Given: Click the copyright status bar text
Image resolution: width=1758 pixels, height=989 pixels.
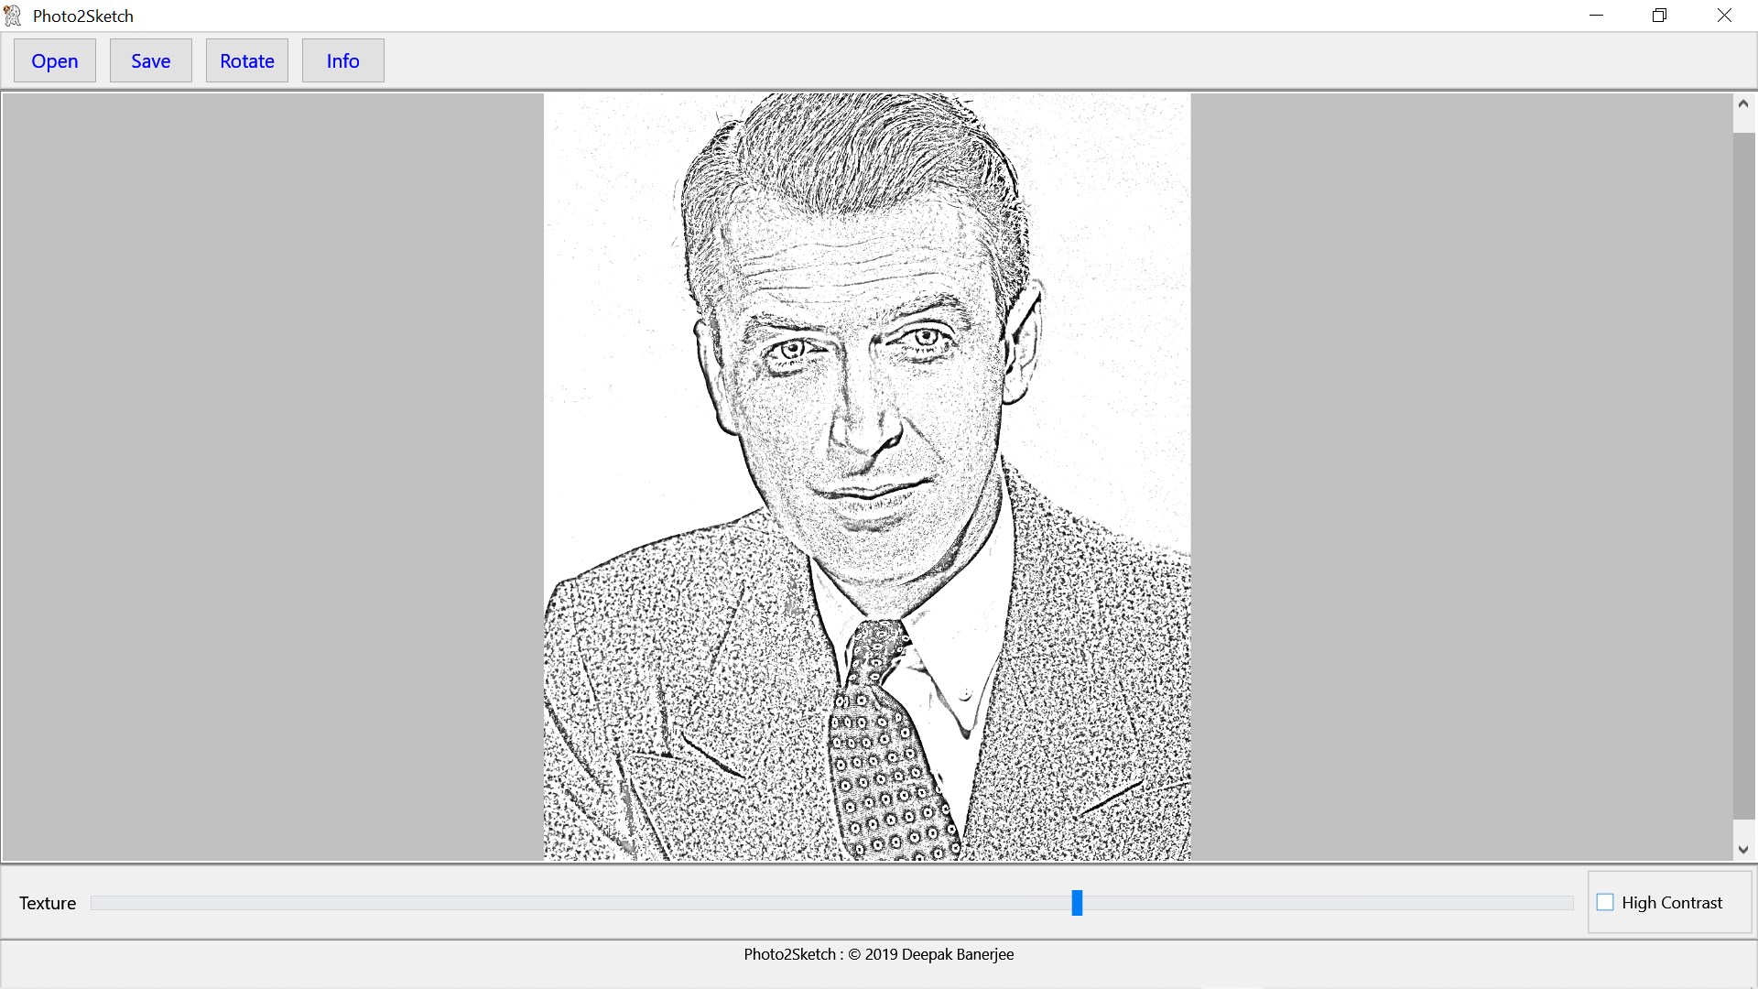Looking at the screenshot, I should tap(878, 954).
